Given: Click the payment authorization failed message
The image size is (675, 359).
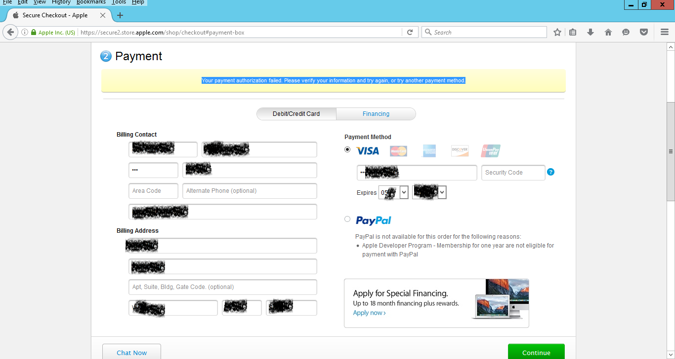Looking at the screenshot, I should 334,80.
